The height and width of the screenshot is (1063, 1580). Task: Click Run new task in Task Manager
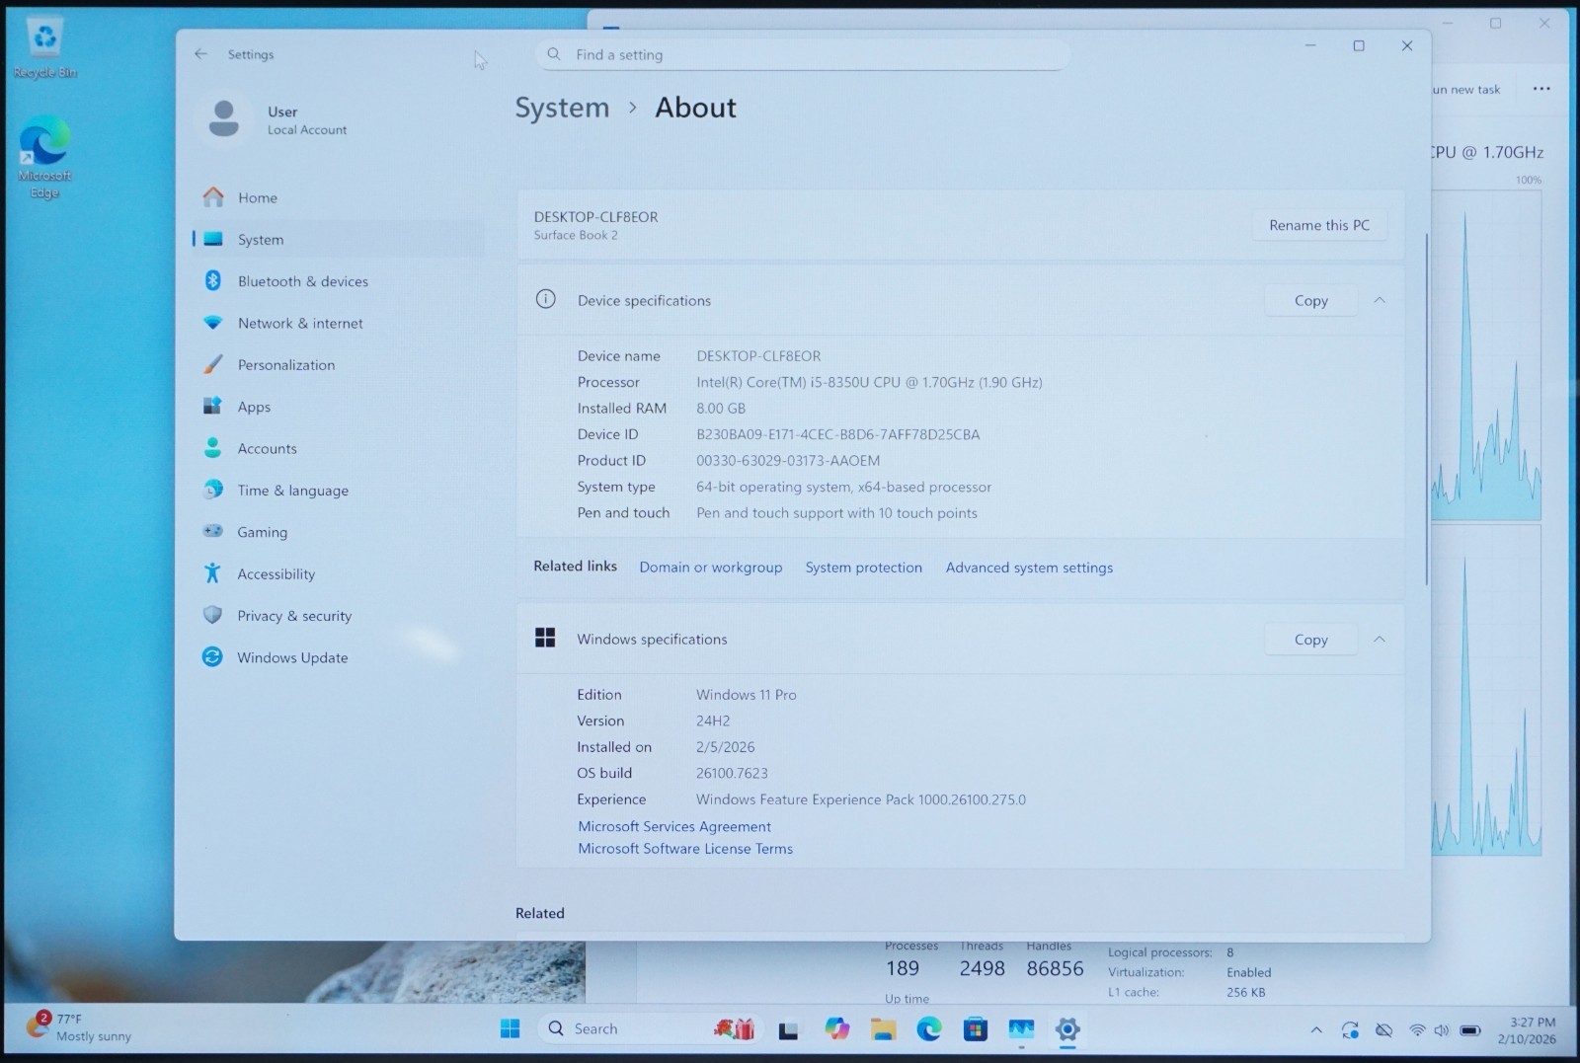point(1465,89)
